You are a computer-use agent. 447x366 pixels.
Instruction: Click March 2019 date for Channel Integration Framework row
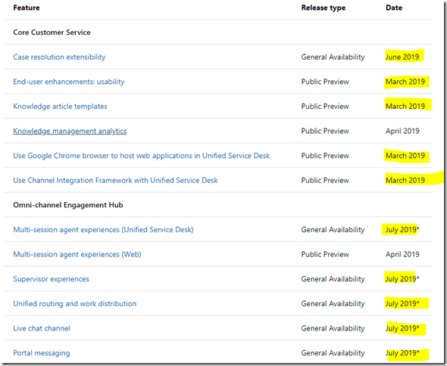[x=405, y=181]
